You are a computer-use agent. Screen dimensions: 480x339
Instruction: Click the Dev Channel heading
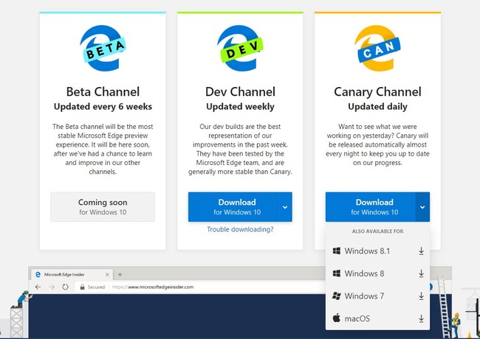[240, 91]
